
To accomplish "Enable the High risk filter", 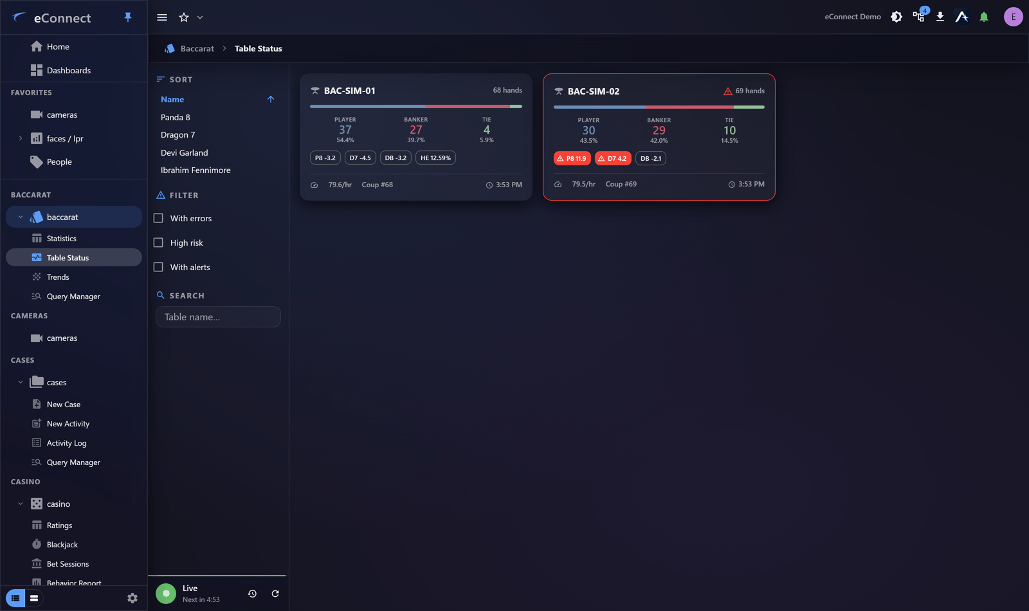I will pos(158,242).
